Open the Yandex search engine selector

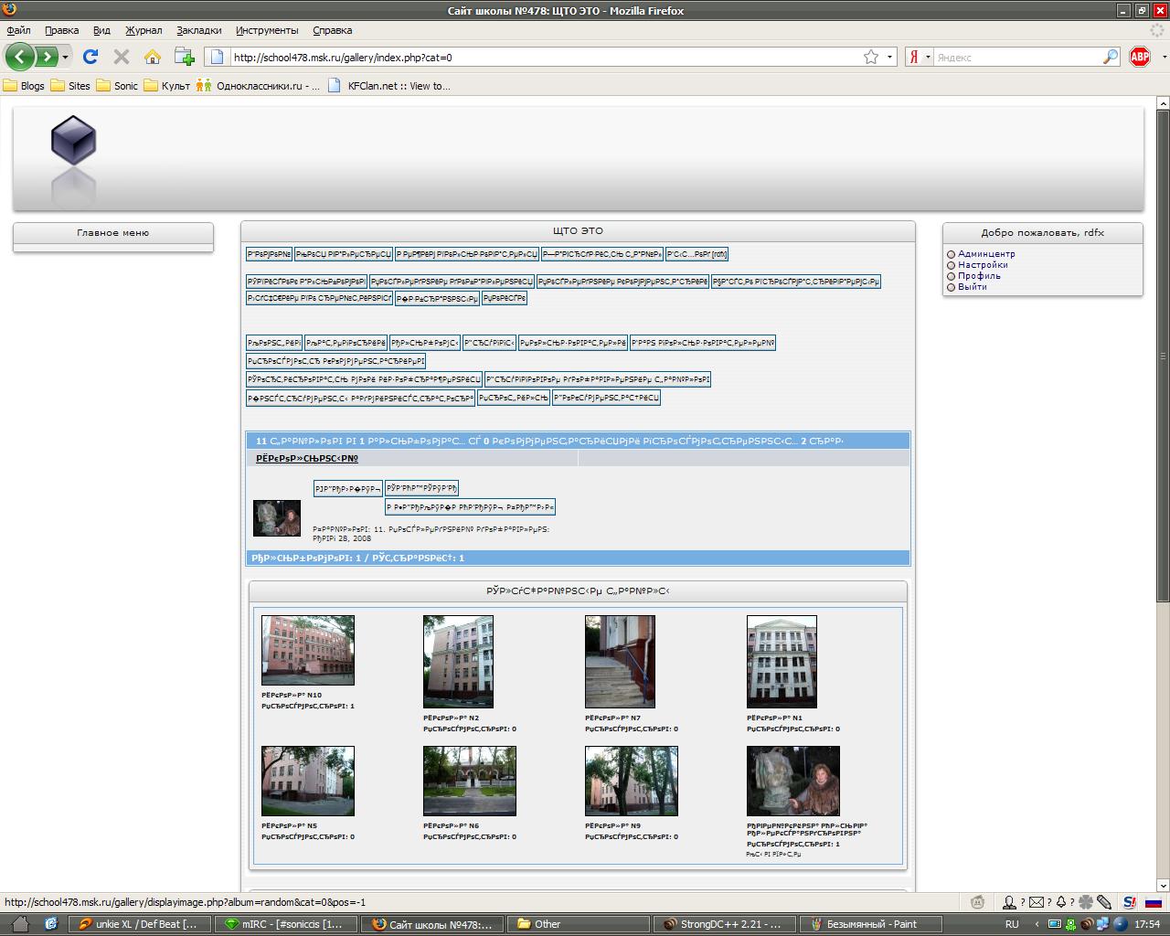919,57
